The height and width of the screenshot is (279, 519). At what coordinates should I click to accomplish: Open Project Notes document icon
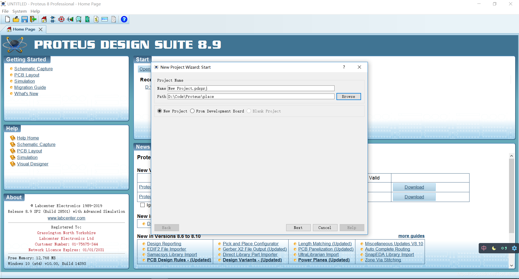point(114,19)
